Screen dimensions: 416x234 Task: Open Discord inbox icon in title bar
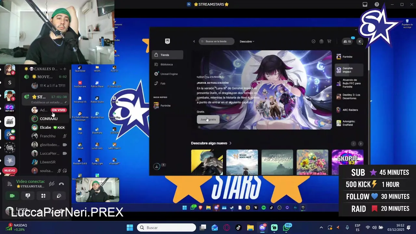365,4
